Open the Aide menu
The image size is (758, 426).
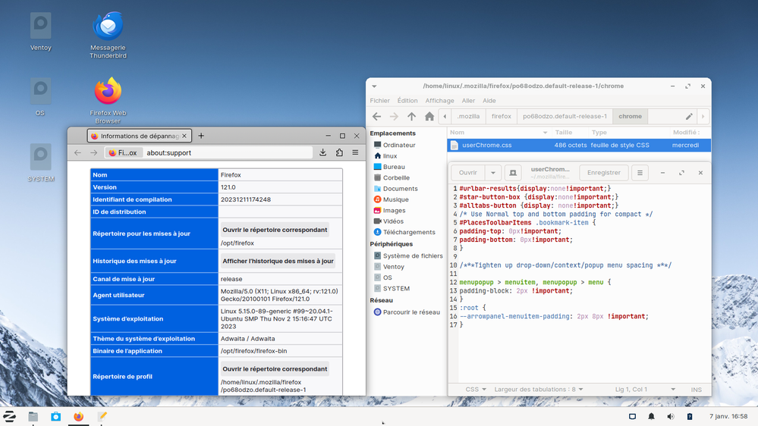489,101
